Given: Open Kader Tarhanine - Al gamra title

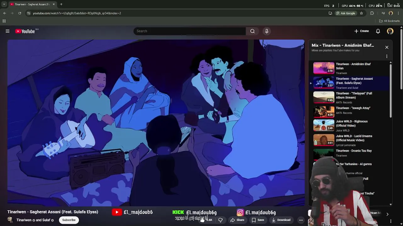Looking at the screenshot, I should [354, 164].
